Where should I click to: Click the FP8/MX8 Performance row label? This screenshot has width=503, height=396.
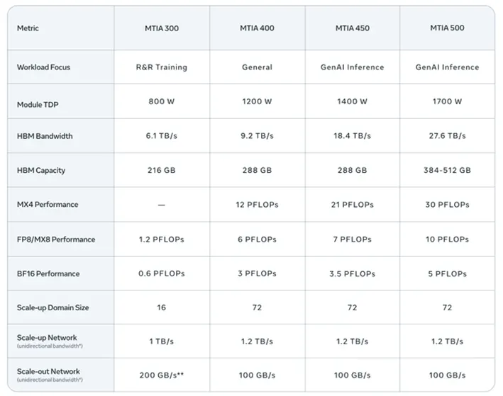tap(55, 239)
